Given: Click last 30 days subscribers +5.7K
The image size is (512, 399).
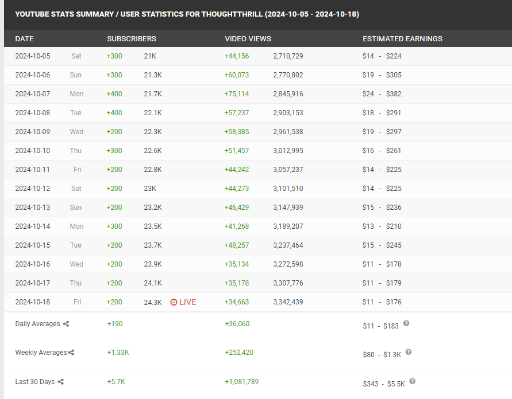Looking at the screenshot, I should coord(116,382).
